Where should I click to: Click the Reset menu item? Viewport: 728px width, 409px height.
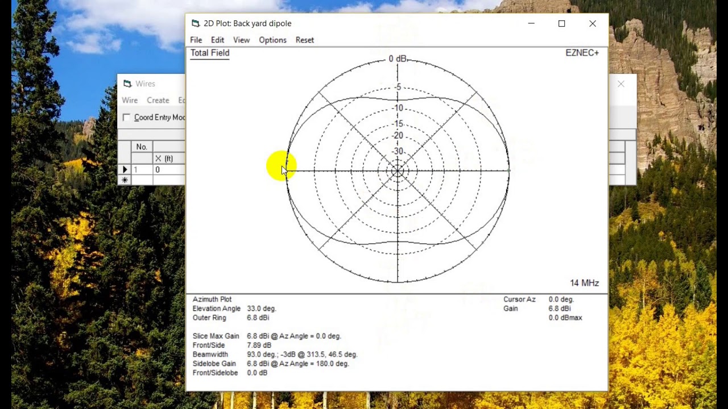pyautogui.click(x=304, y=40)
